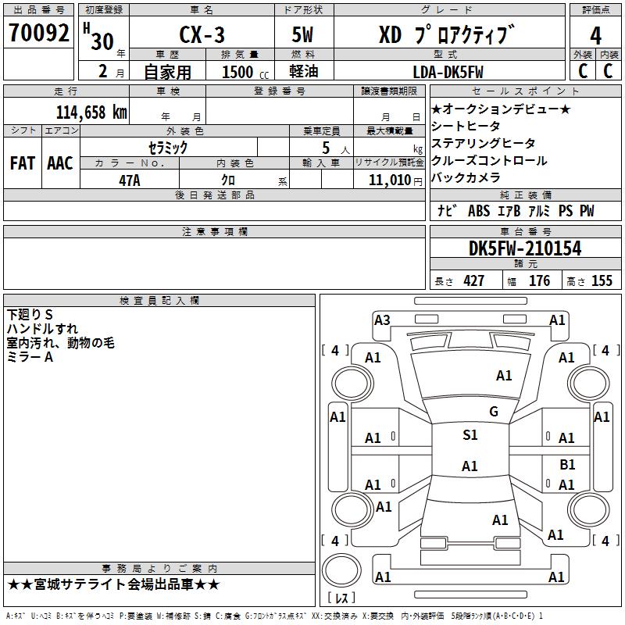The image size is (625, 625).
Task: Select registration month 2 月
Action: 112,72
